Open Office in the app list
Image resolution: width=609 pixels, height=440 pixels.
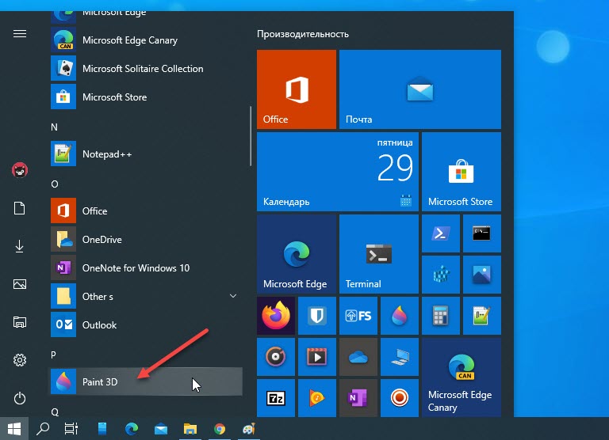click(x=146, y=211)
